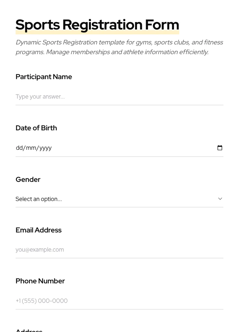The width and height of the screenshot is (239, 332).
Task: Select the 'mm' month segment in Date of Birth
Action: coord(31,148)
